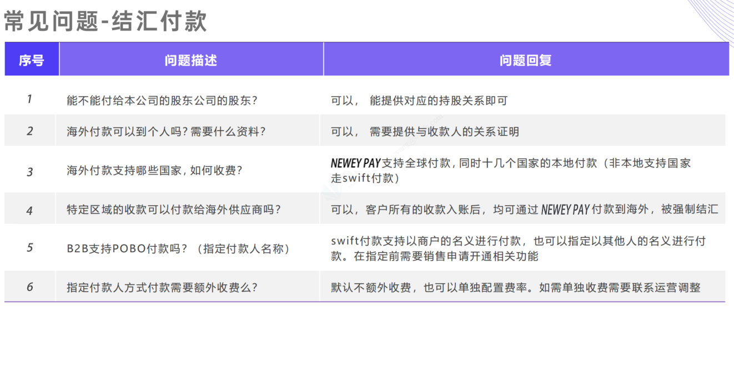Select the 问题回复 column header
Viewport: 734px width, 377px height.
tap(525, 60)
